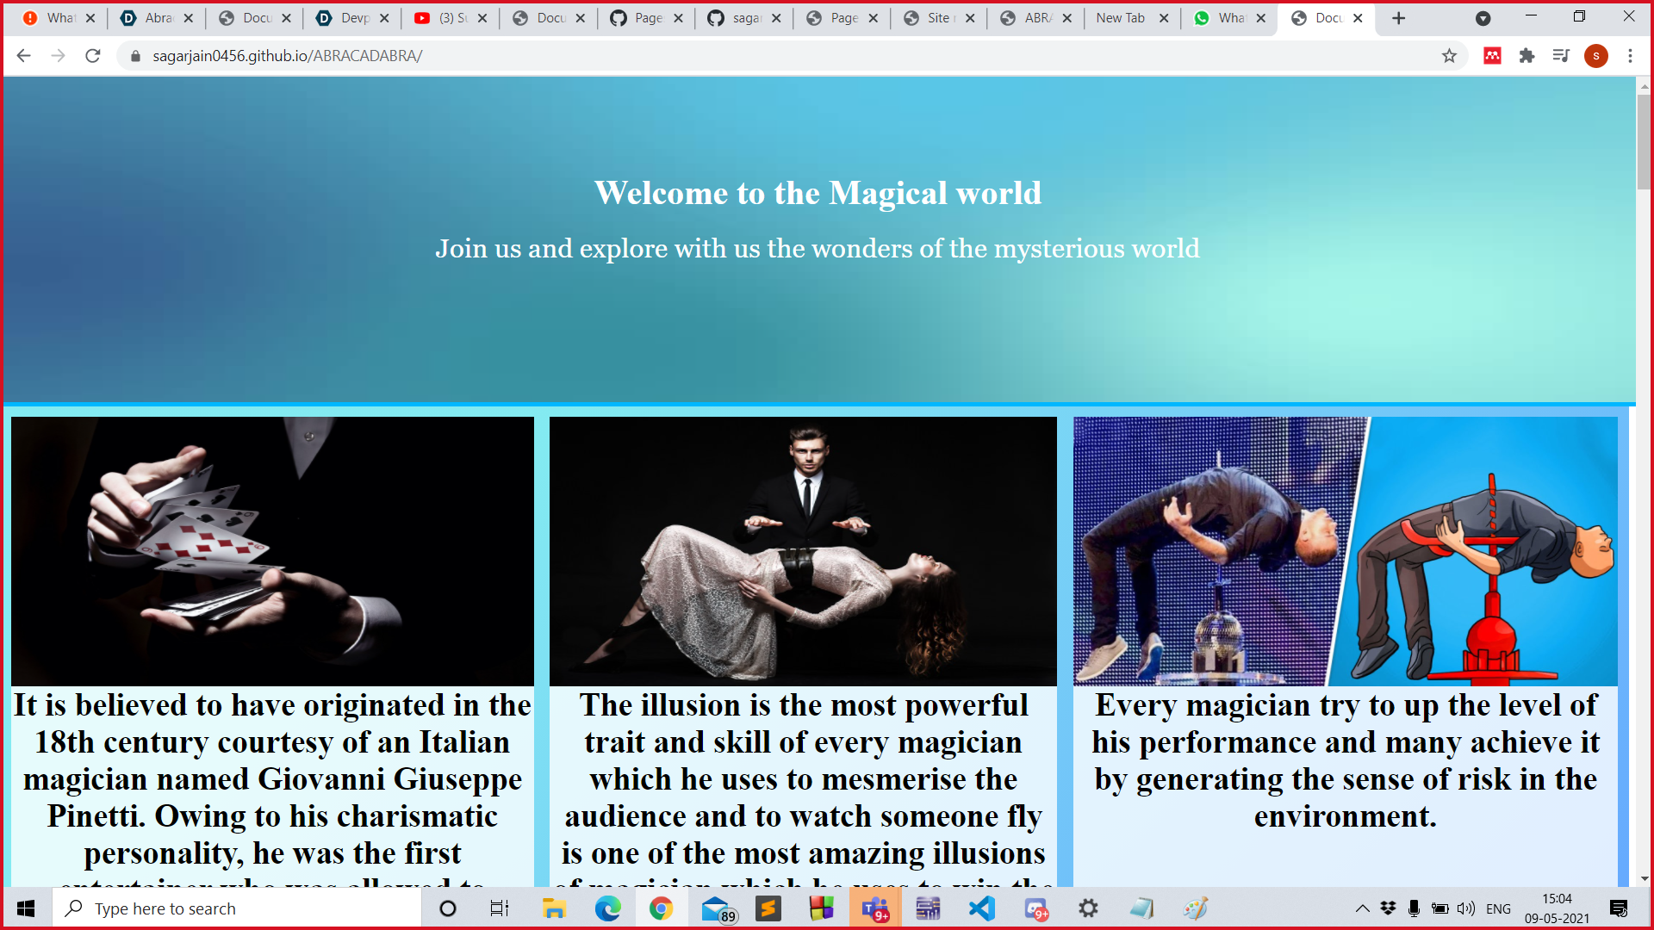Screen dimensions: 1654x930
Task: Open Visual Studio Code from the taskbar
Action: click(981, 908)
